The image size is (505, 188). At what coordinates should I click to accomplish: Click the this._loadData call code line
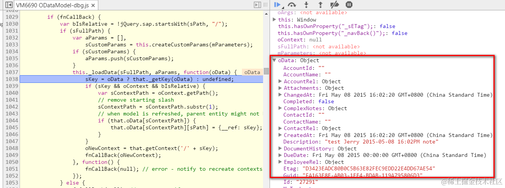pyautogui.click(x=154, y=72)
